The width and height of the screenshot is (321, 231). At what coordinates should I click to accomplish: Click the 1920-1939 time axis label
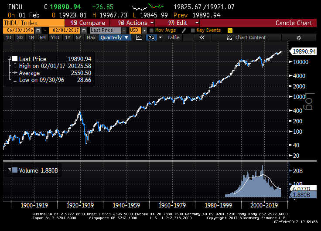pyautogui.click(x=80, y=205)
